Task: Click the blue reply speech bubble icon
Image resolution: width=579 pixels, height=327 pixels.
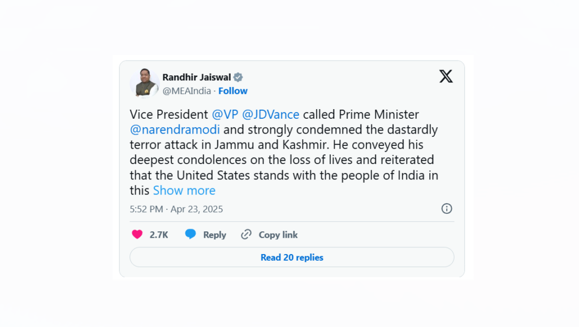Action: (x=191, y=234)
